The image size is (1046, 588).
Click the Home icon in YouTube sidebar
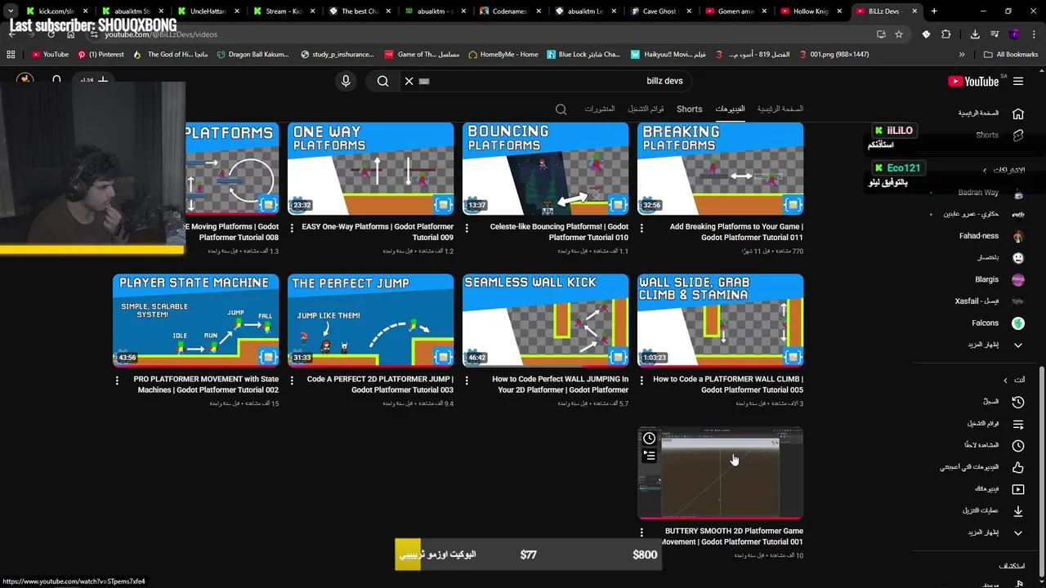[x=1018, y=114]
